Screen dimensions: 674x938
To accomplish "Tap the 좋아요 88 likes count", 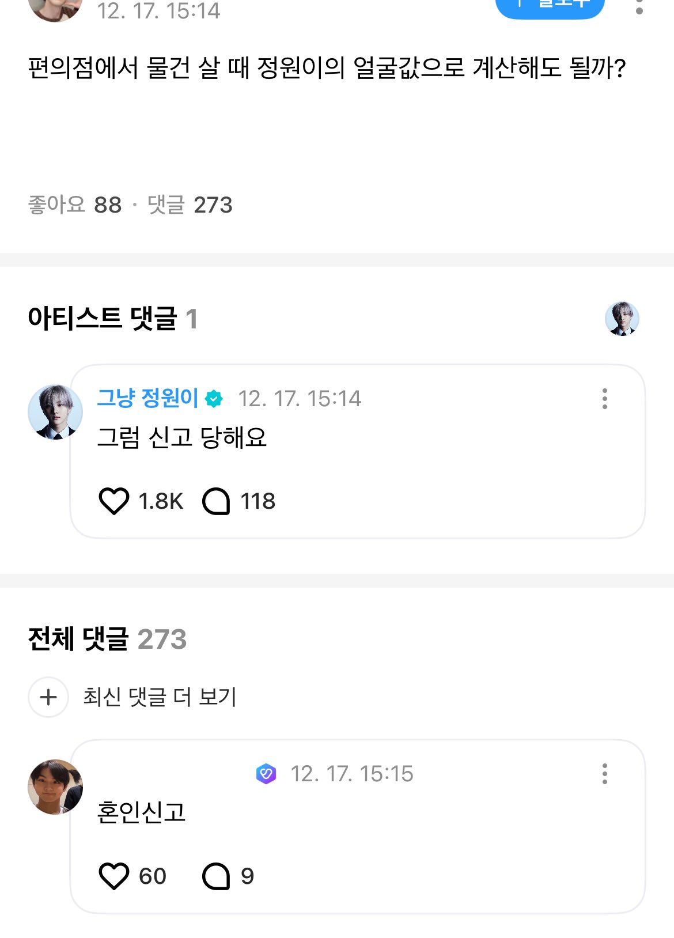I will point(75,205).
